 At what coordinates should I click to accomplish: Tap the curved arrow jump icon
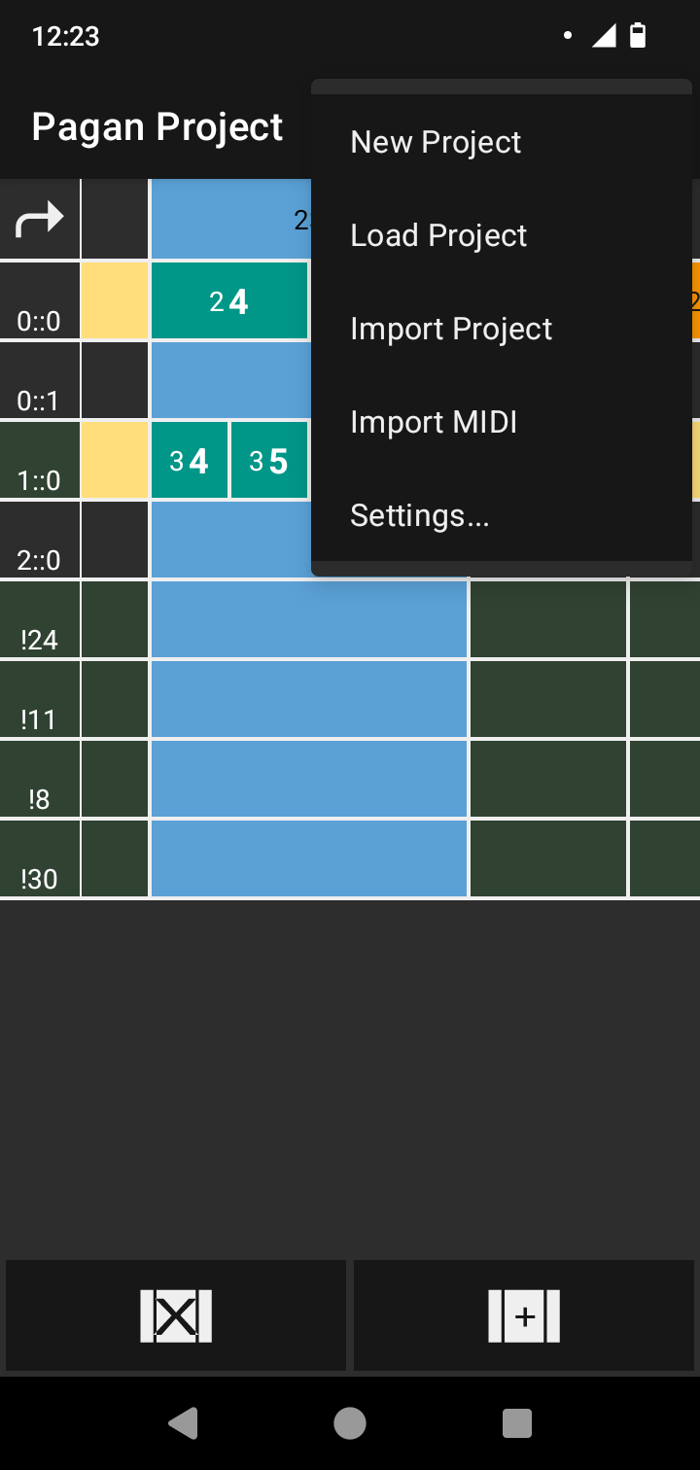[x=40, y=220]
